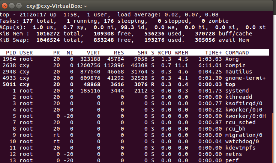
Task: Click the PID column header
Action: pos(11,53)
